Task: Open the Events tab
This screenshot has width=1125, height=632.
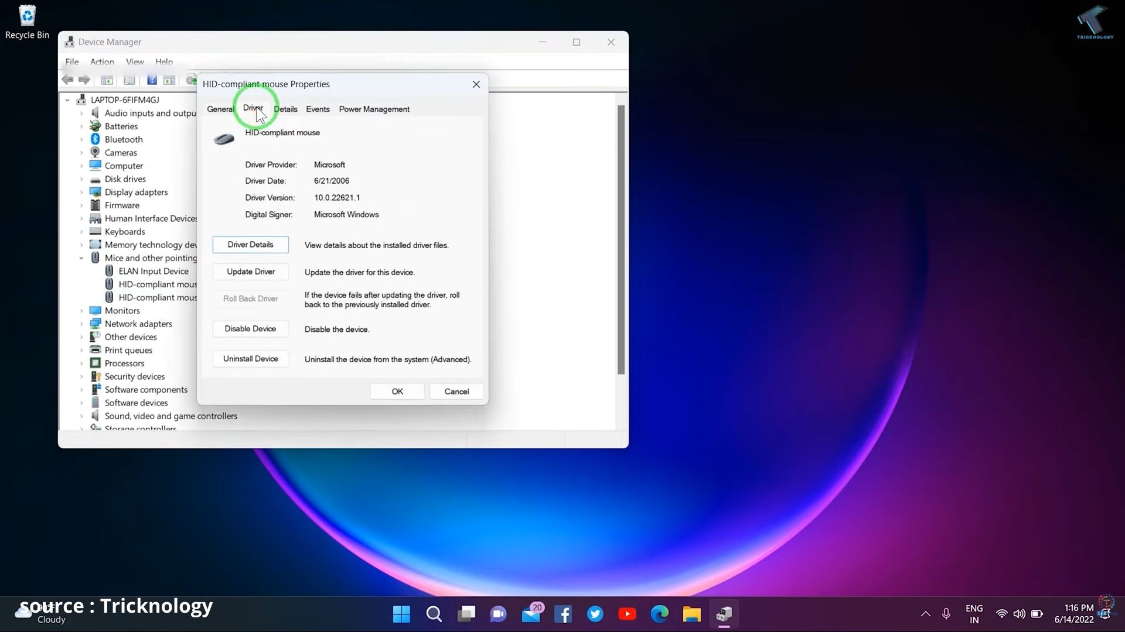Action: click(318, 109)
